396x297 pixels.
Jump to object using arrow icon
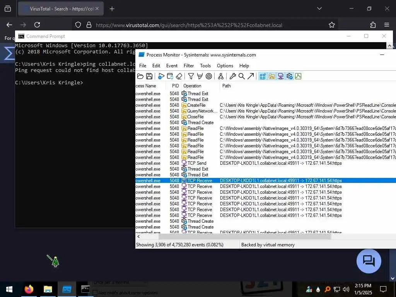(x=251, y=76)
